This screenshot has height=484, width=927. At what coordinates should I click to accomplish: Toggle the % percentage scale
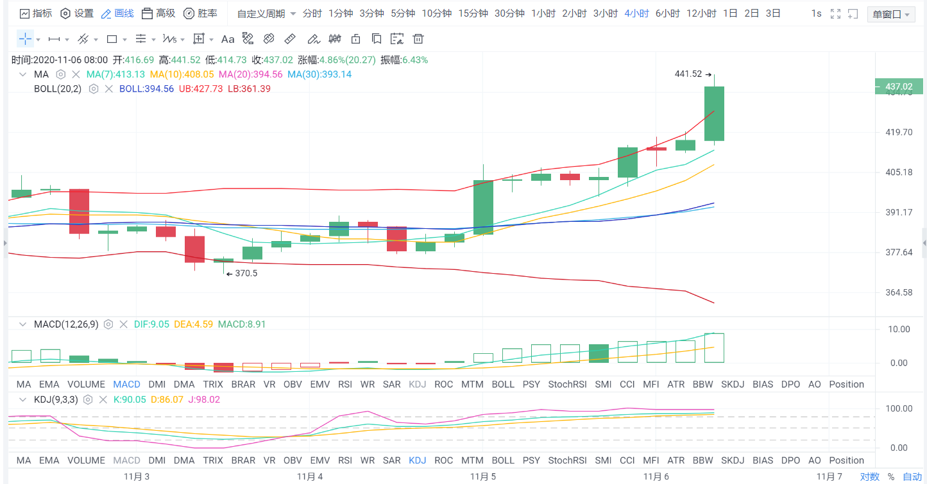click(x=891, y=476)
